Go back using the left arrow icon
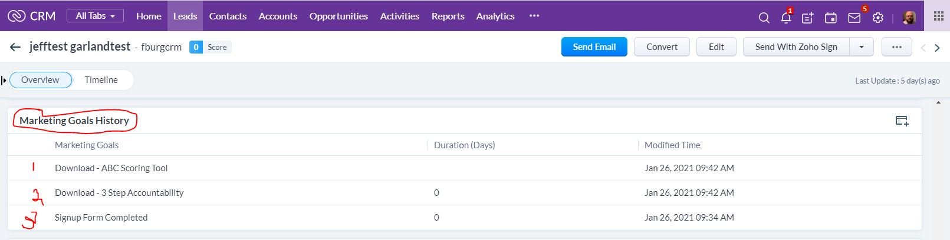Viewport: 950px width, 240px height. point(15,47)
